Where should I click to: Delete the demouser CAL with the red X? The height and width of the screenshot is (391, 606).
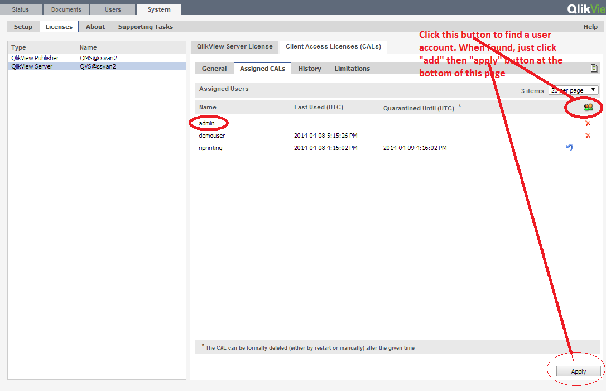coord(588,135)
